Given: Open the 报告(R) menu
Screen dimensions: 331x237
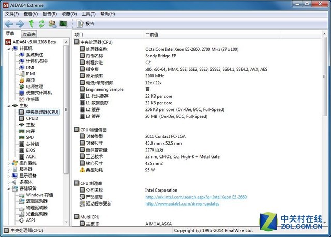Looking at the screenshot, I should pyautogui.click(x=50, y=14).
